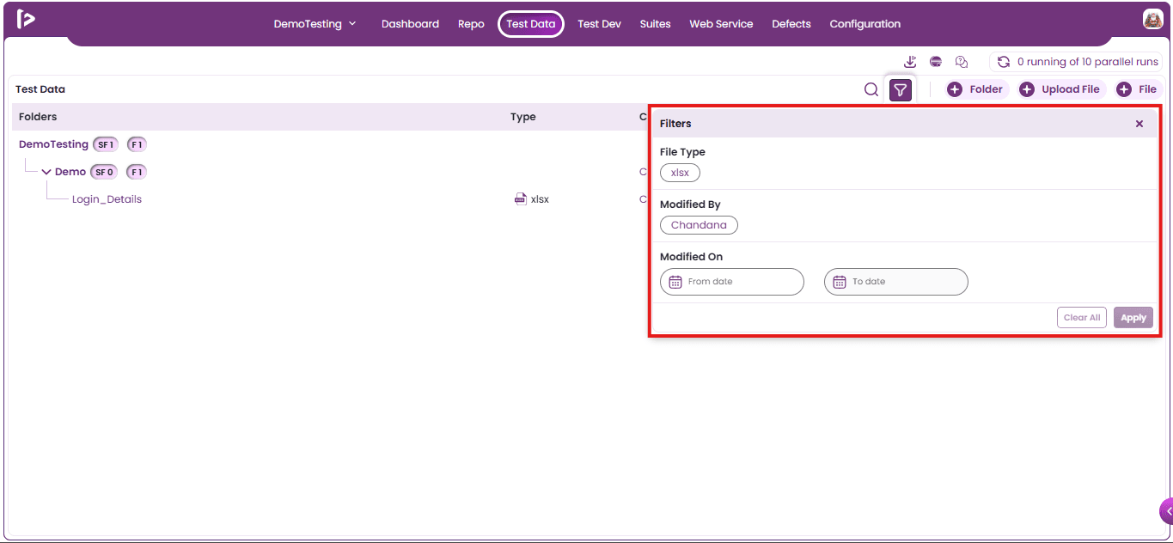This screenshot has height=543, width=1173.
Task: Toggle the filter funnel icon
Action: (900, 89)
